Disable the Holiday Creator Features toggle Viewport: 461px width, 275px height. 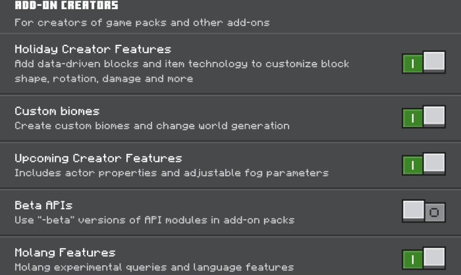click(423, 63)
